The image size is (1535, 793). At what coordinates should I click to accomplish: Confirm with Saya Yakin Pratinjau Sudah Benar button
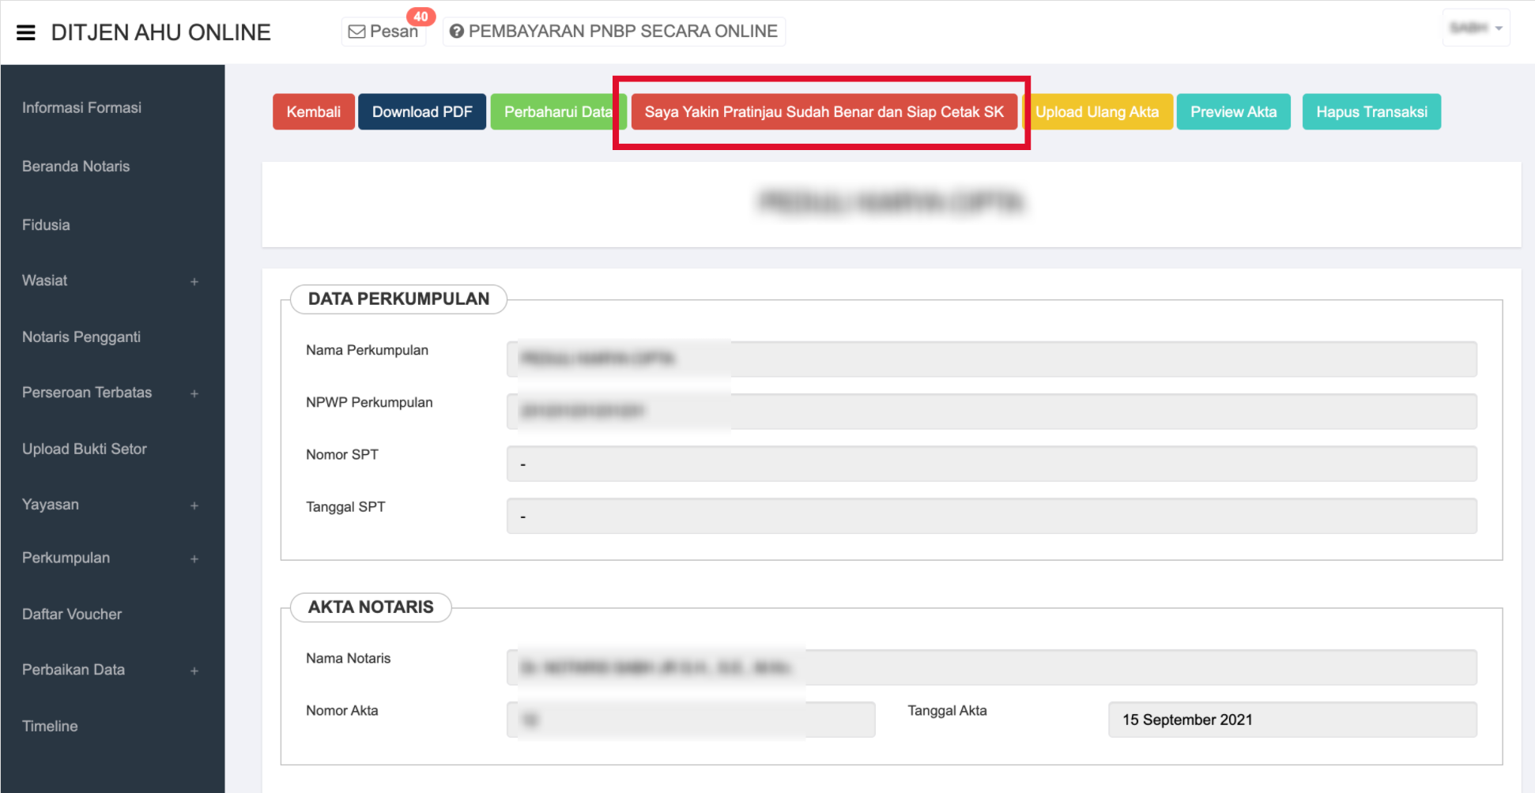[x=824, y=112]
